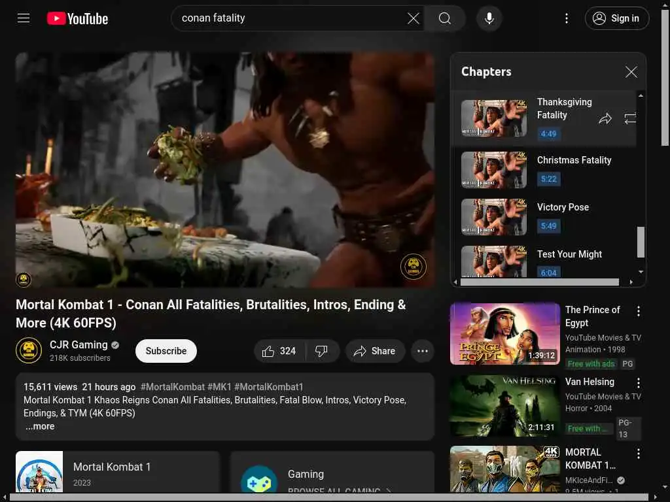Click the chapters list vertical scrollbar thumb
670x502 pixels.
(641, 242)
